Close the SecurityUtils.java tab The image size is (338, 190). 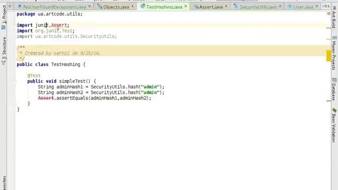(280, 6)
